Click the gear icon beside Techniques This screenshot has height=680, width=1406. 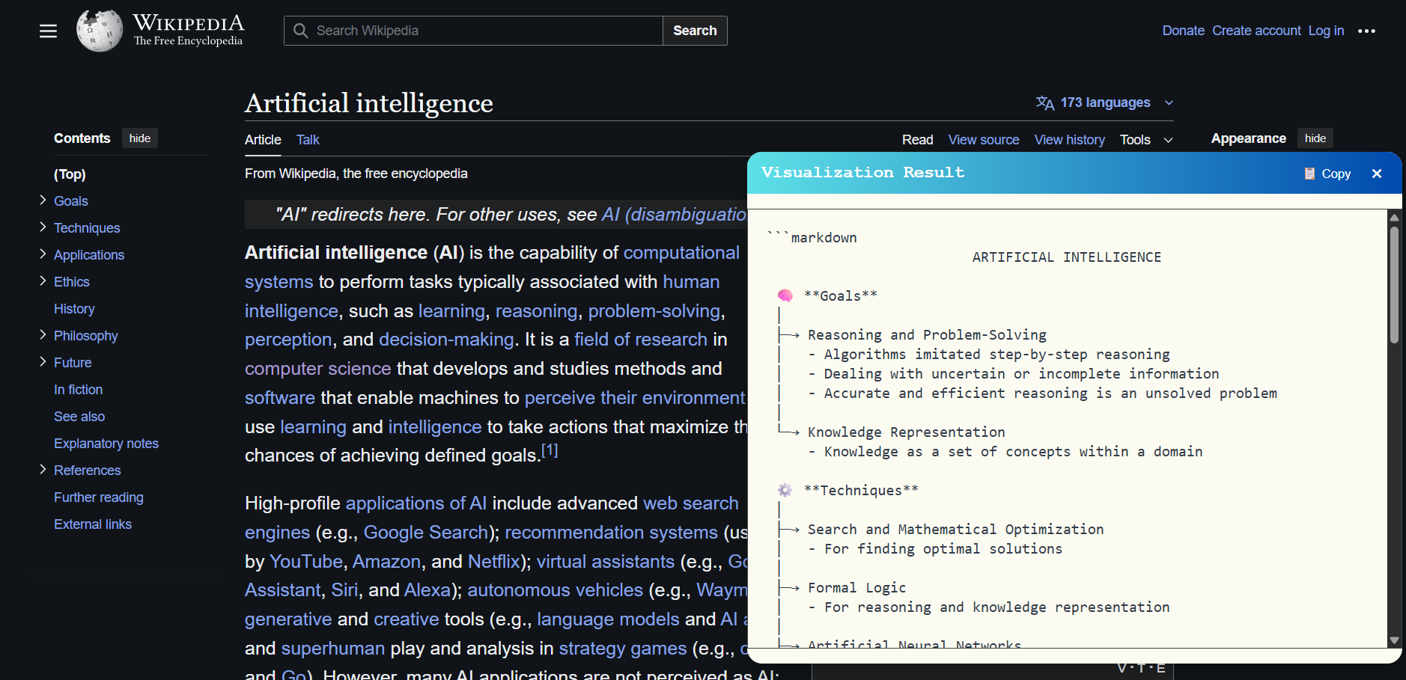click(785, 490)
